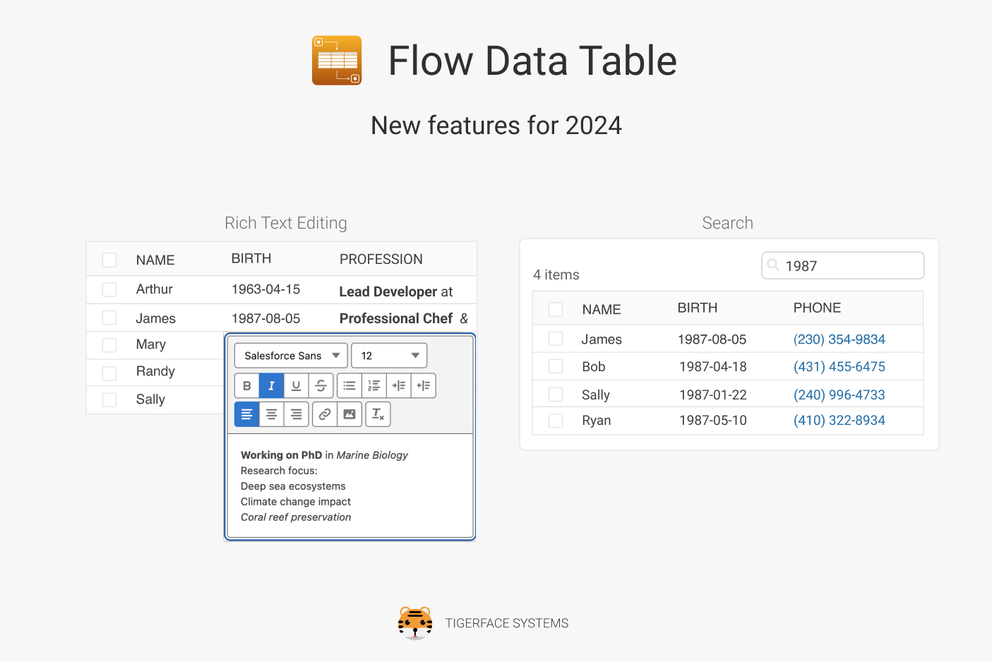The image size is (992, 662).
Task: Tick the checkbox for Bob's row
Action: [x=556, y=366]
